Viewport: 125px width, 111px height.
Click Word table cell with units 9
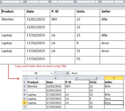(87, 45)
